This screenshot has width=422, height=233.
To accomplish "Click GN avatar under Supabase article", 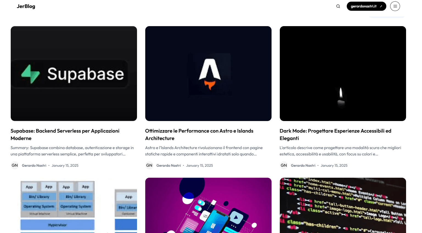I will pyautogui.click(x=15, y=165).
